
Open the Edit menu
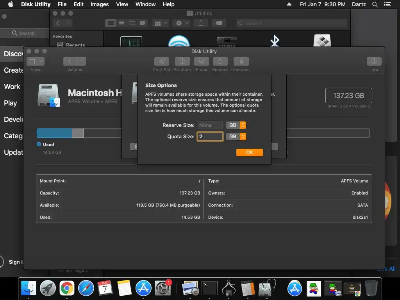coord(79,4)
